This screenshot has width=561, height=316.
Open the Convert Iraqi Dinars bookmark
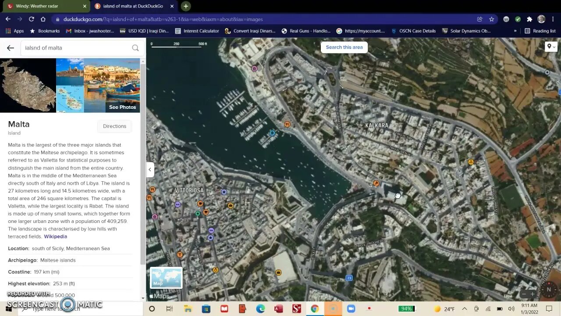click(250, 31)
